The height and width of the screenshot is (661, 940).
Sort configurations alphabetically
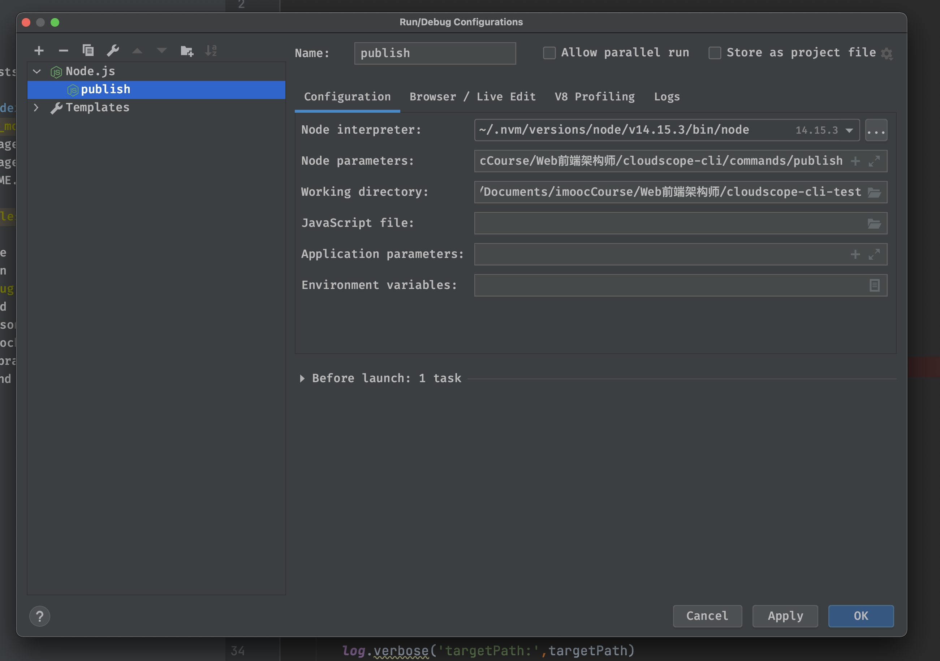point(211,51)
